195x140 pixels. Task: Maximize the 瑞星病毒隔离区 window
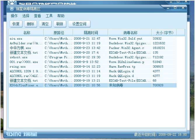click(175, 8)
